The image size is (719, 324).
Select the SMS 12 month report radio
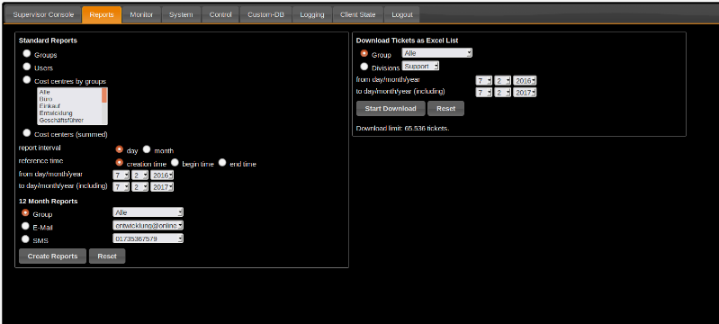click(x=25, y=239)
